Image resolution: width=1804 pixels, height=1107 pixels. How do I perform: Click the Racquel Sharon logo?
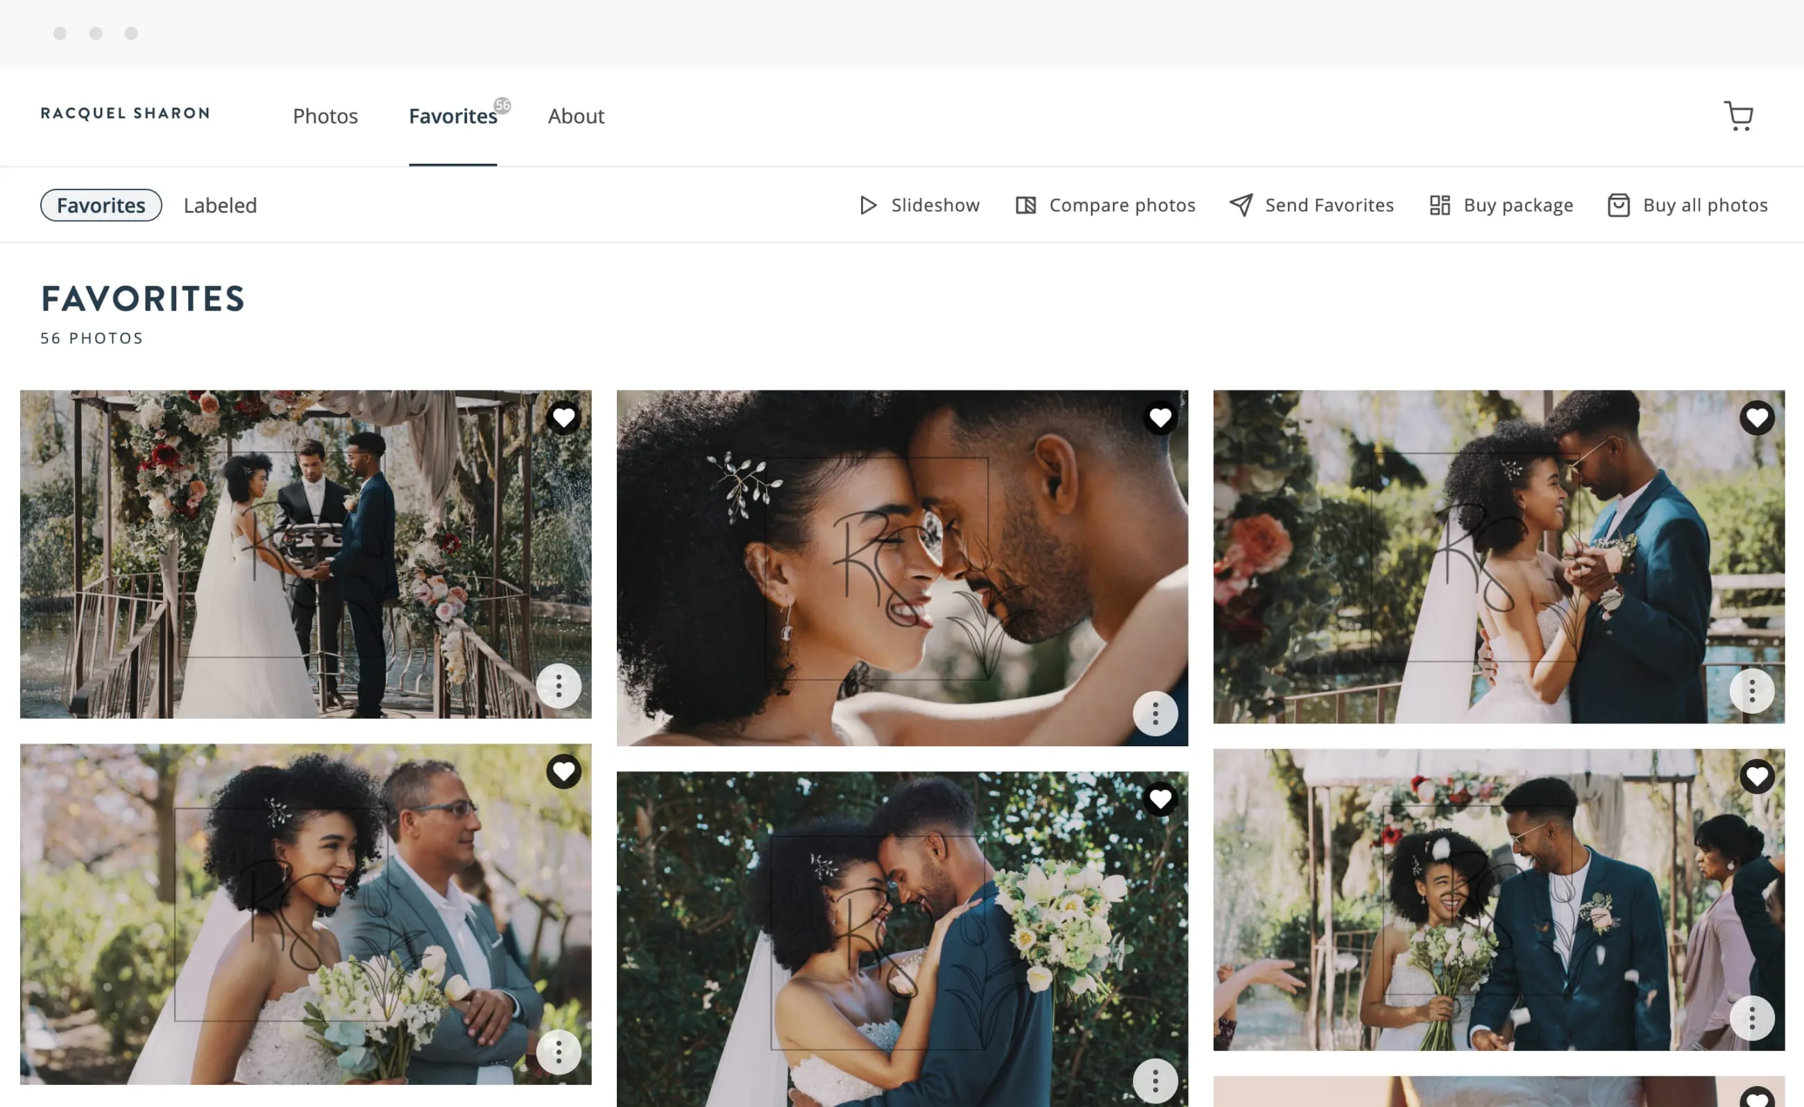124,114
